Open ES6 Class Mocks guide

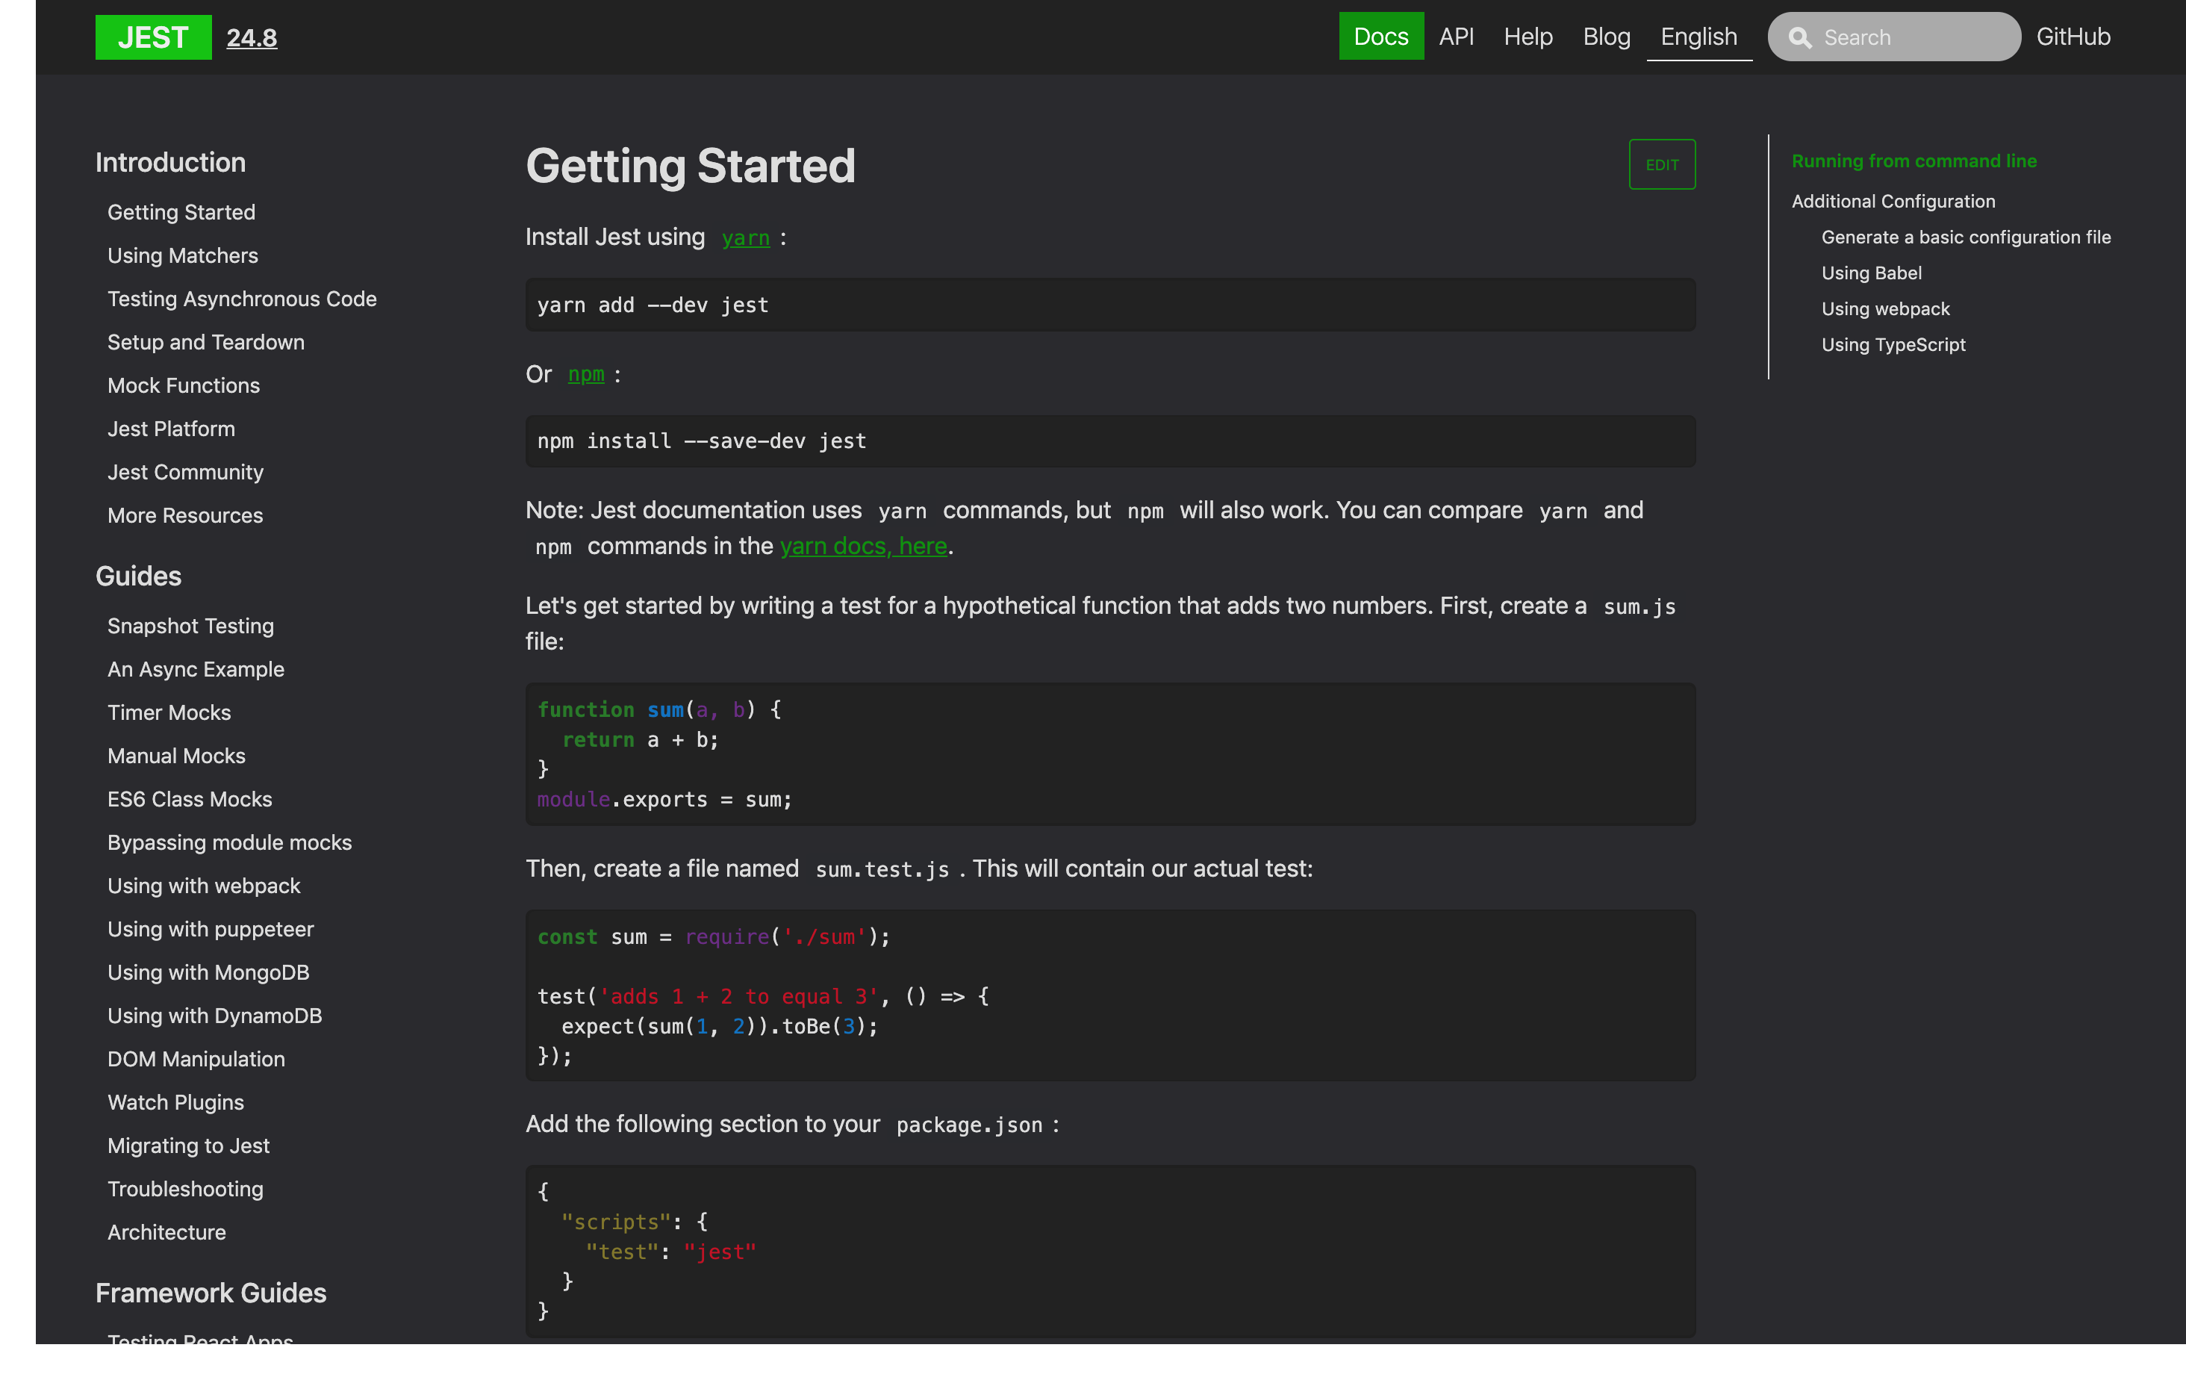point(190,799)
